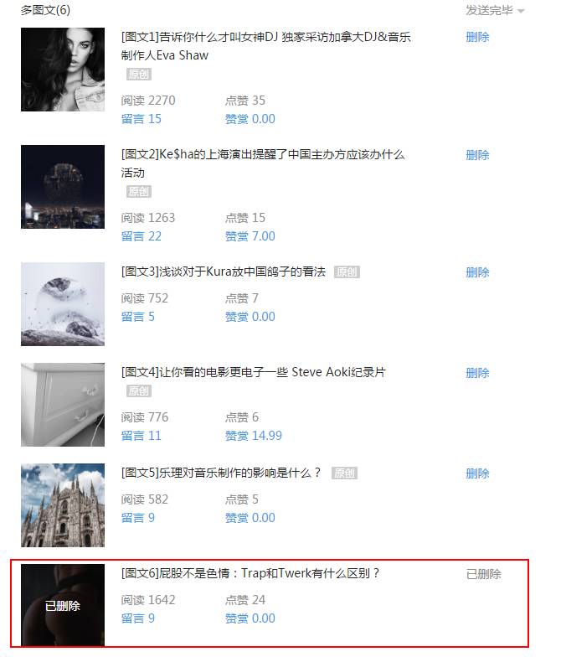This screenshot has height=657, width=561.
Task: Open the Trap和Twerk article title
Action: click(250, 573)
